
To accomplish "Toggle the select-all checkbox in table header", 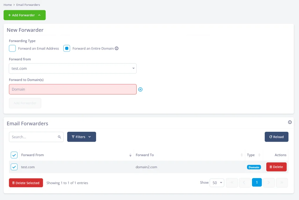I will pos(14,155).
